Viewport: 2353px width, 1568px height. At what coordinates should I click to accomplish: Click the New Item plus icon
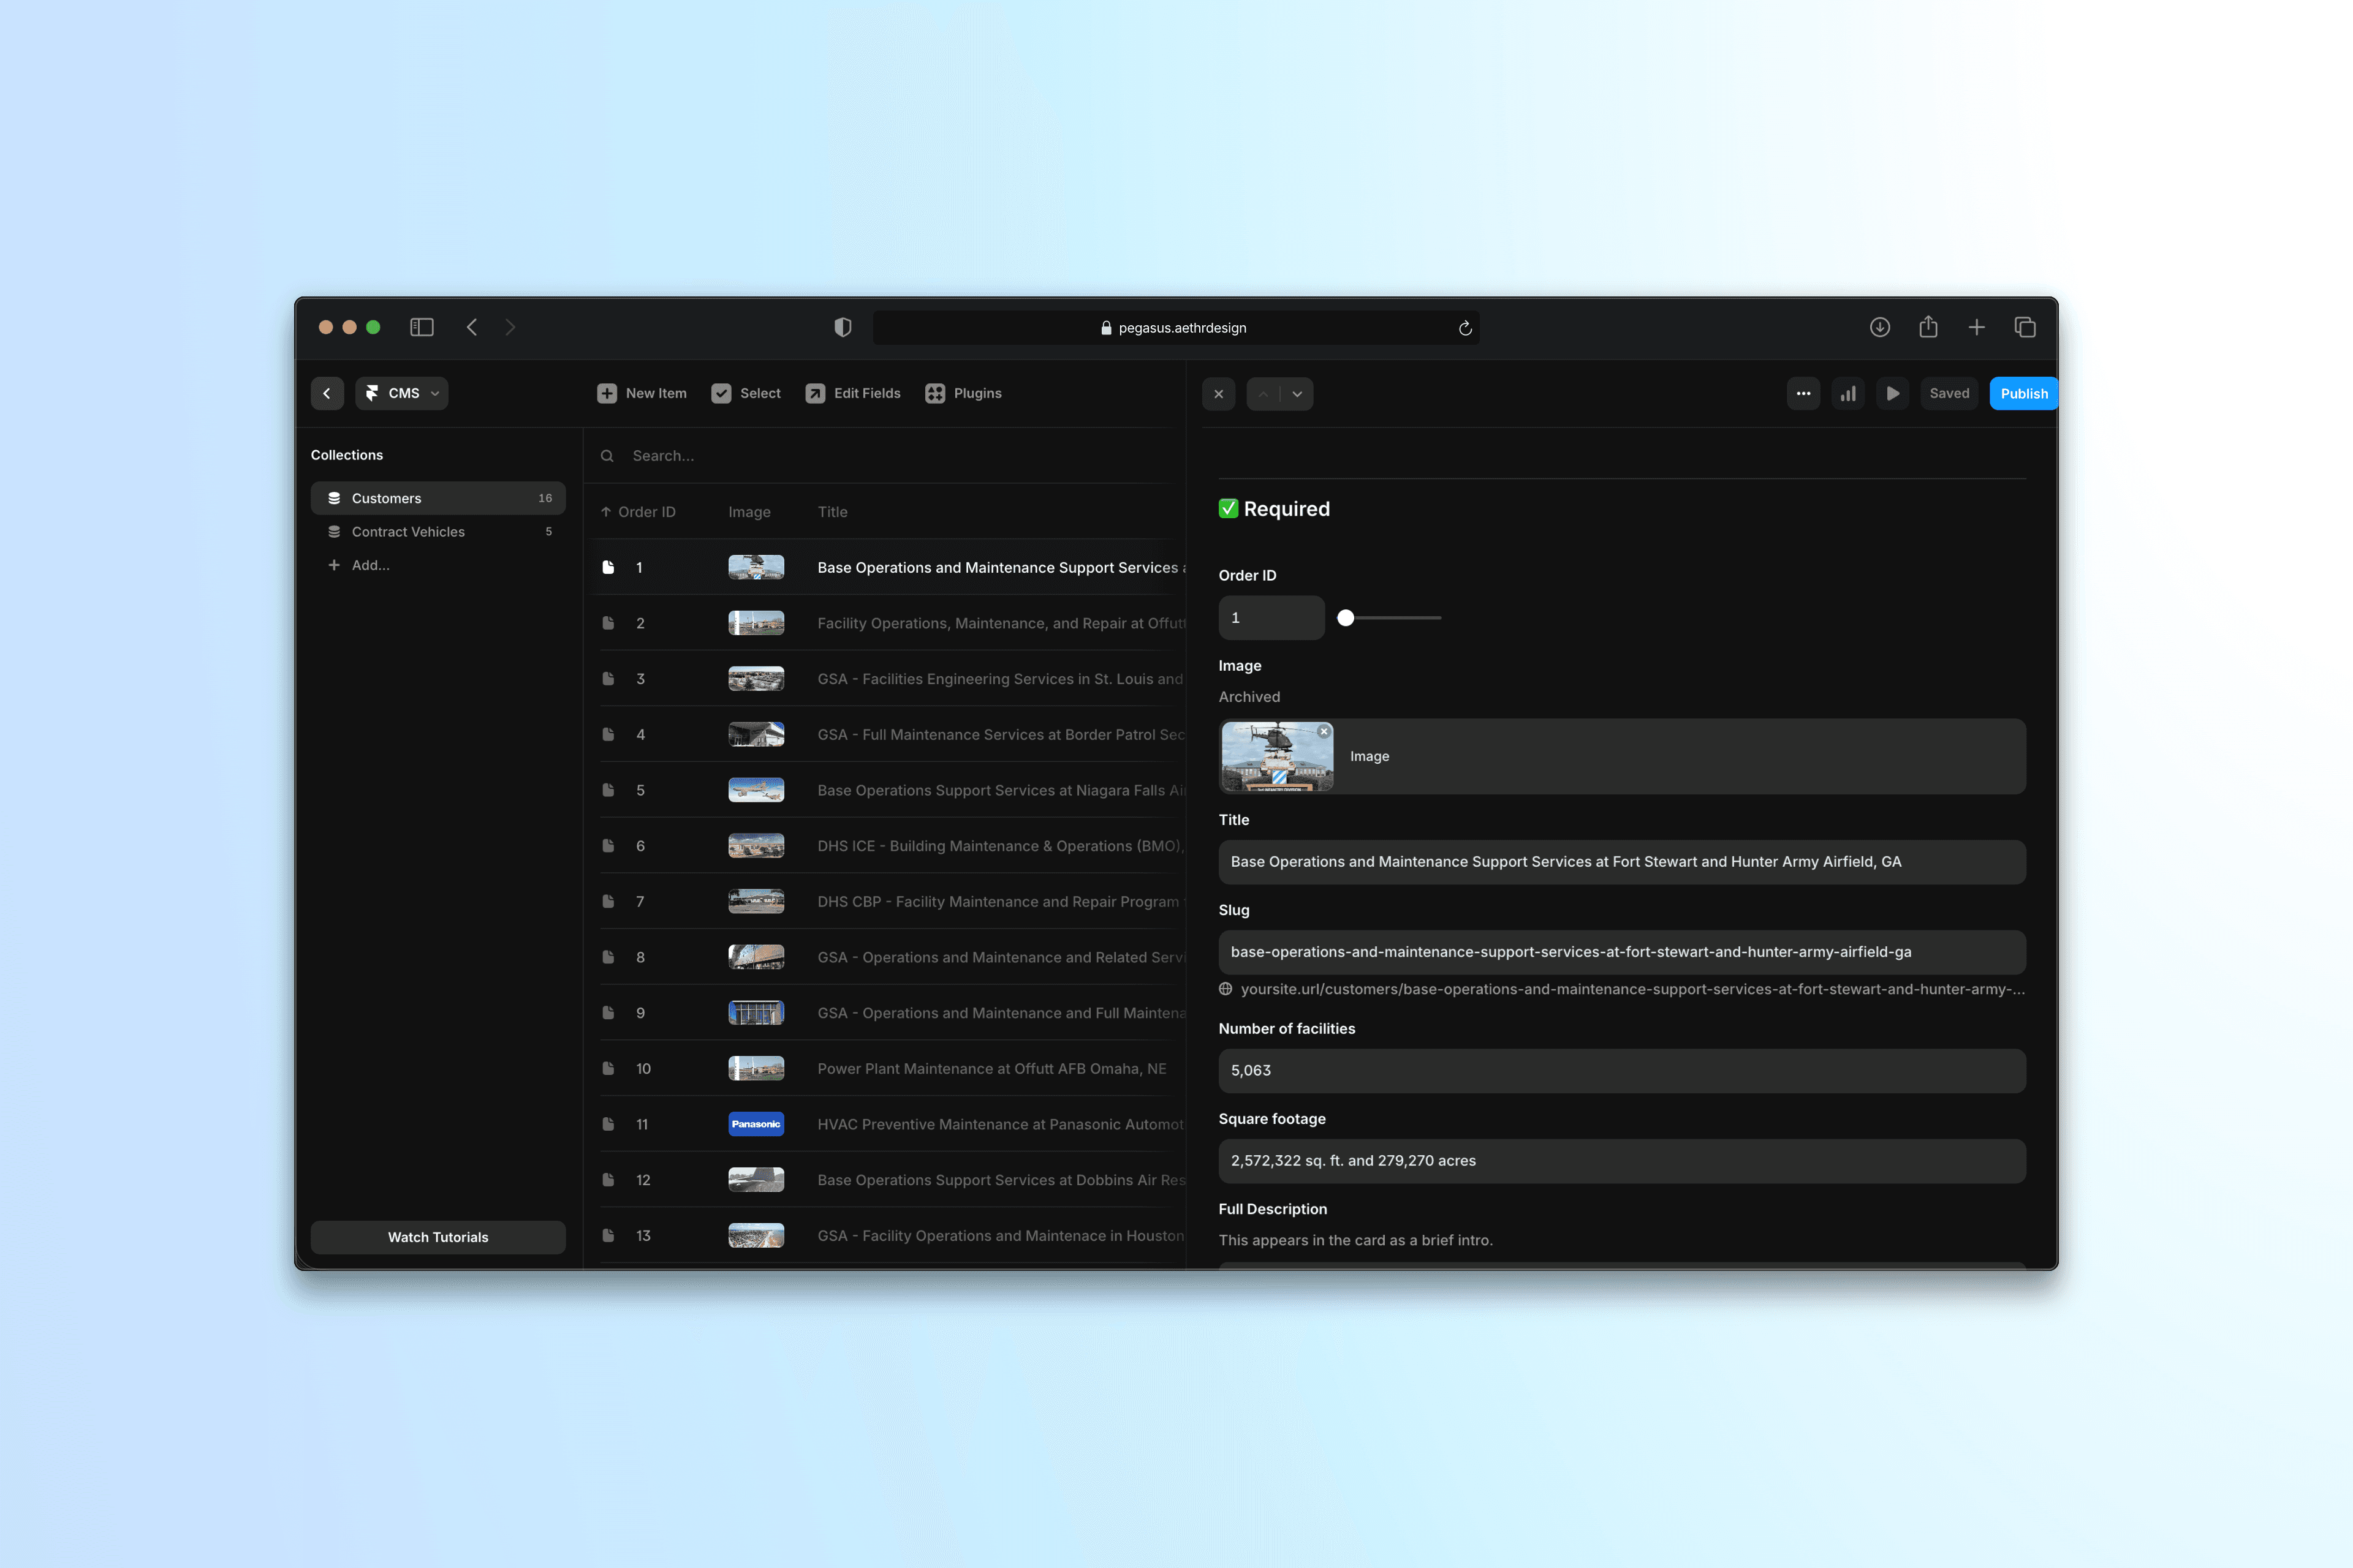606,393
